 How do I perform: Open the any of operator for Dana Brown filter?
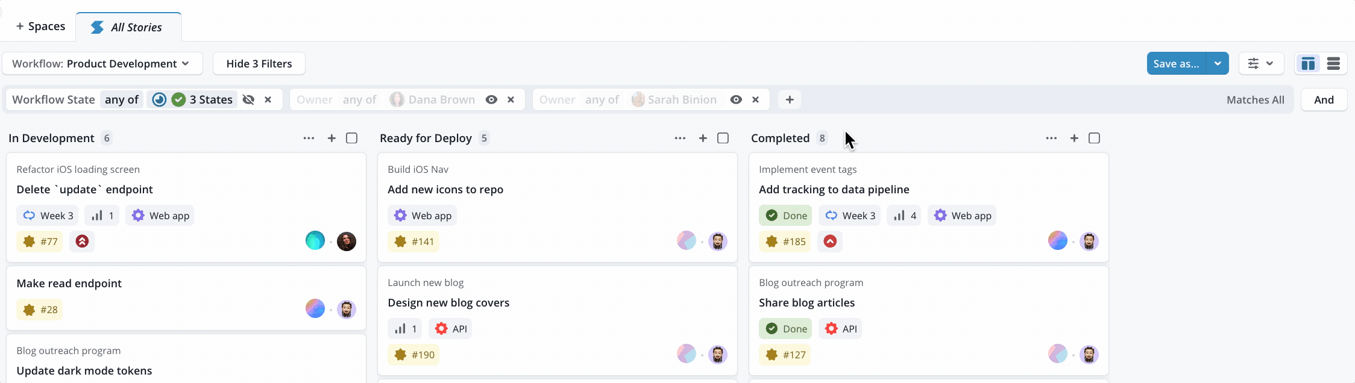click(x=359, y=100)
